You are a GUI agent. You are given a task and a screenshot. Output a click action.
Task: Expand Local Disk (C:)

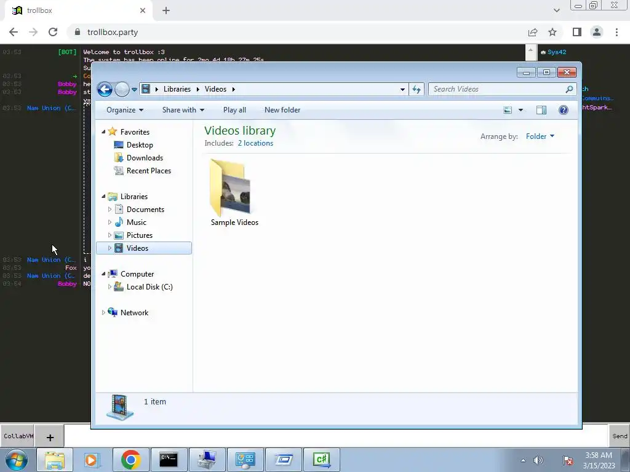[110, 287]
